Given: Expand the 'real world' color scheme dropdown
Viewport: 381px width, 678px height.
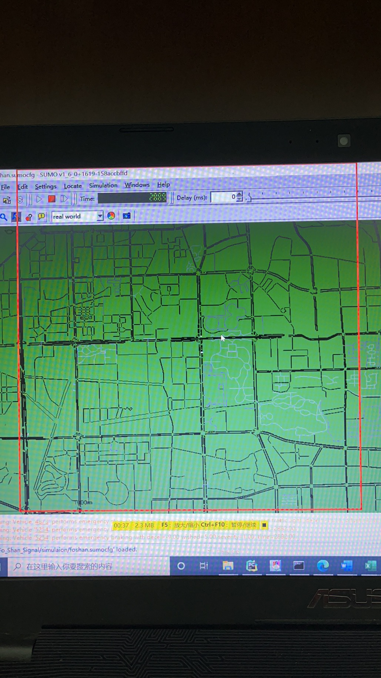Looking at the screenshot, I should (x=100, y=216).
